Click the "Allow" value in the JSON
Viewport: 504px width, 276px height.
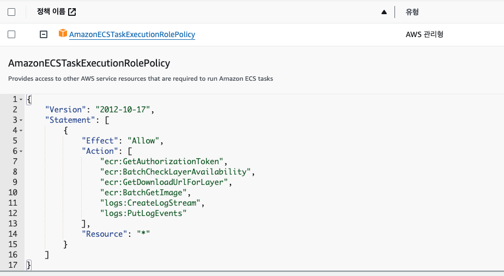tap(143, 141)
